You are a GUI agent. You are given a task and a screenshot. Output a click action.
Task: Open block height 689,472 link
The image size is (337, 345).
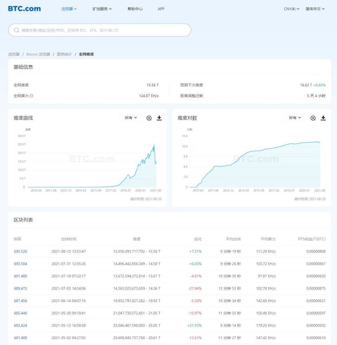20,288
